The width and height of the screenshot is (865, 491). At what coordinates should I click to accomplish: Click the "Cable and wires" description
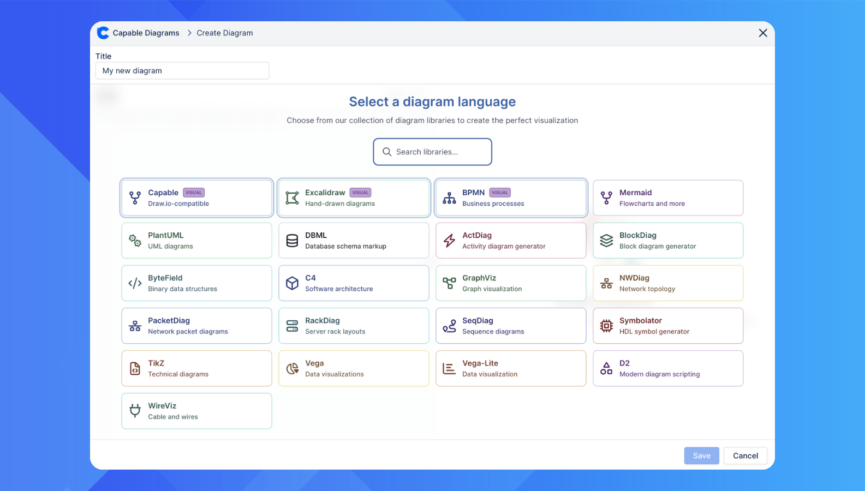[173, 416]
